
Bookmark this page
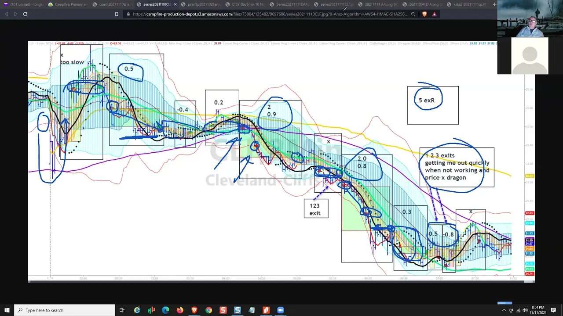117,14
